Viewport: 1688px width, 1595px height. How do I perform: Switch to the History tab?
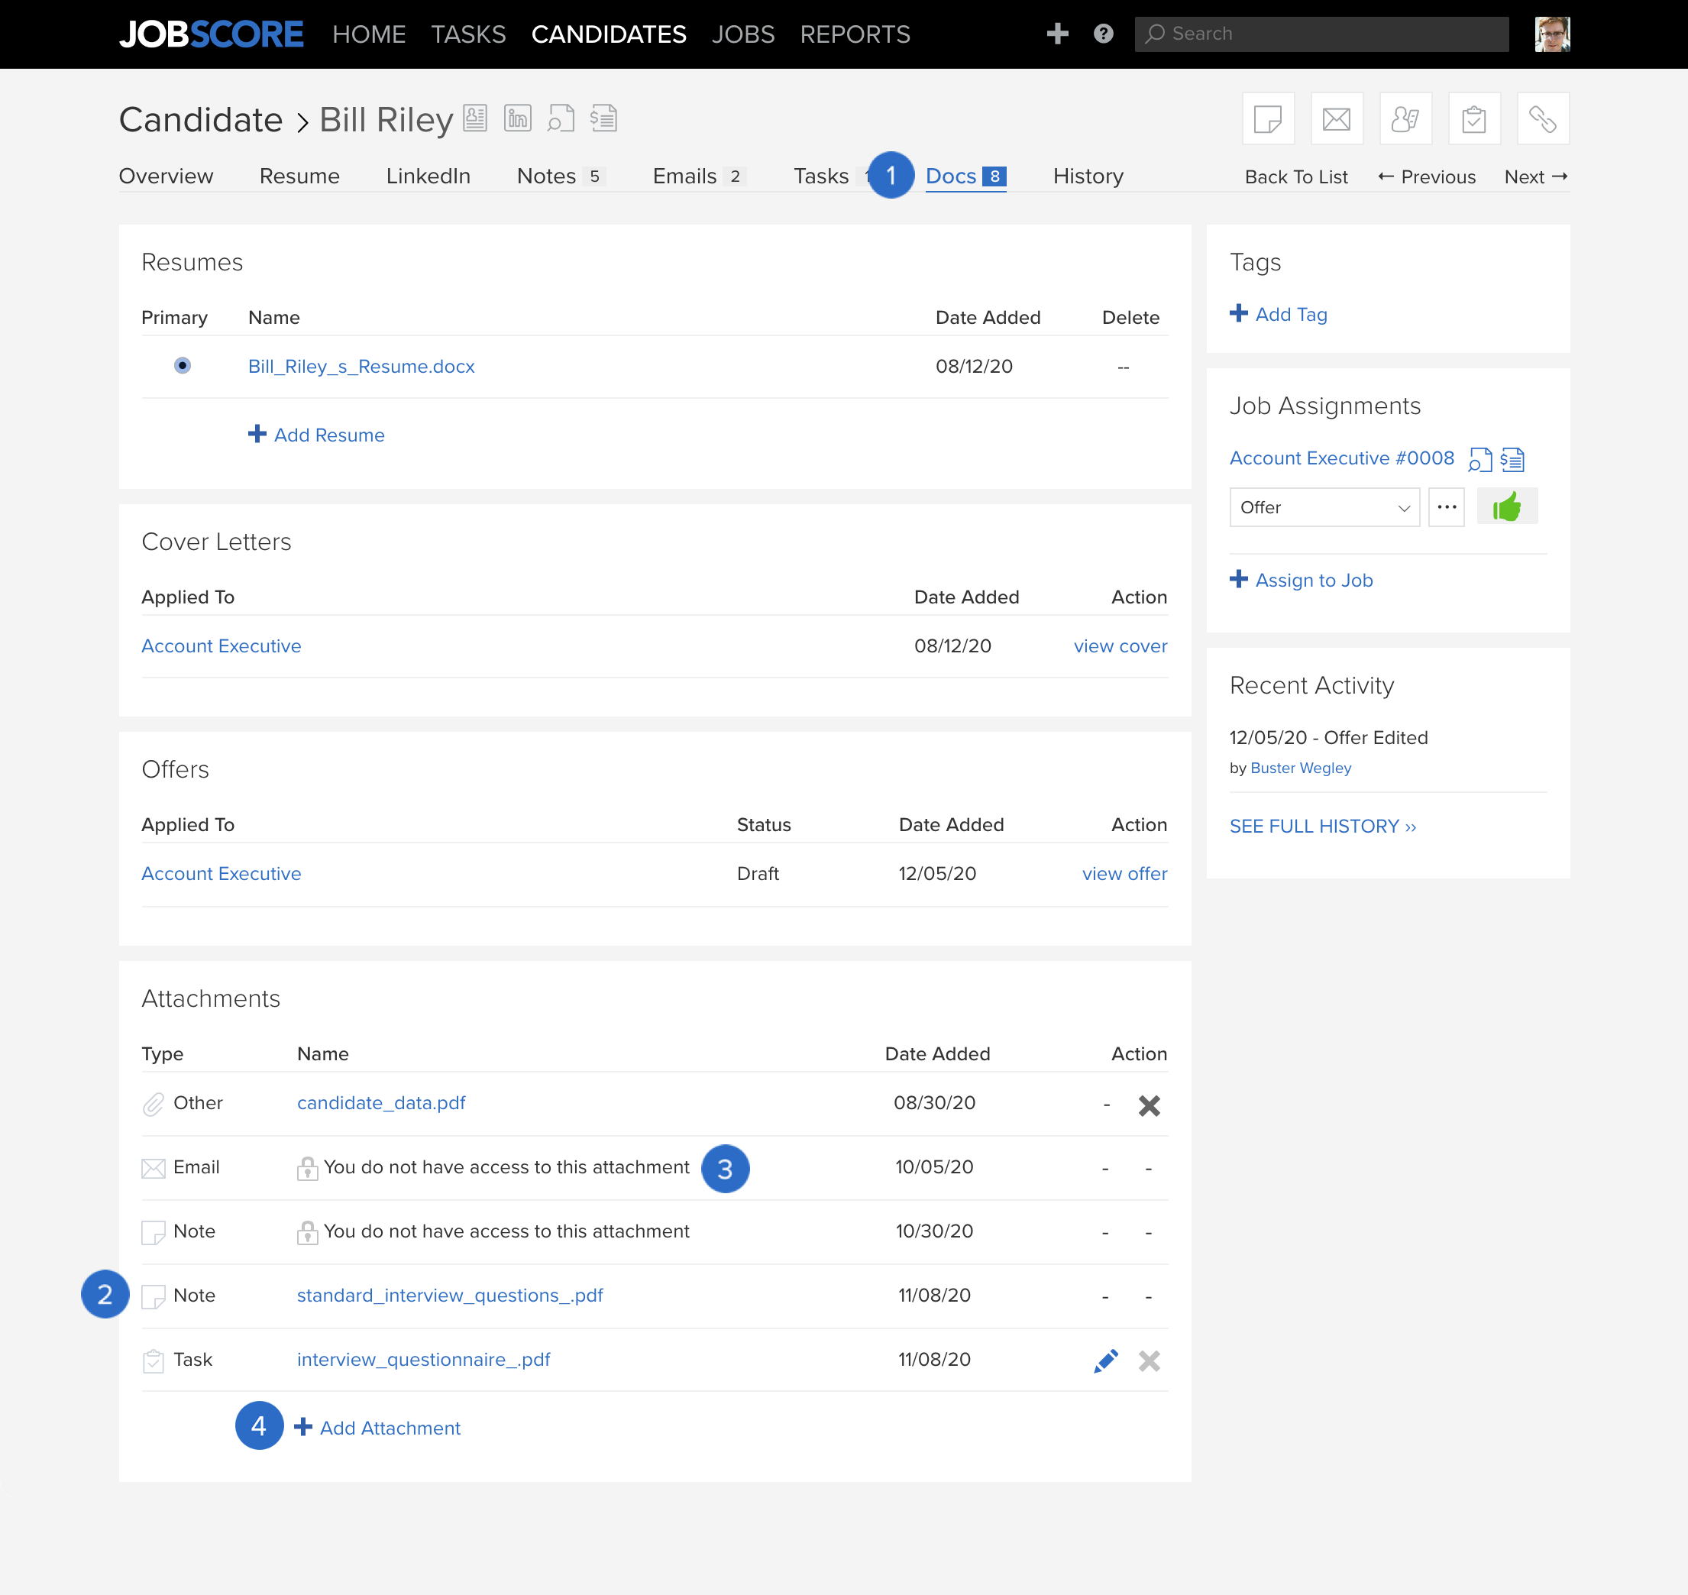click(1088, 176)
